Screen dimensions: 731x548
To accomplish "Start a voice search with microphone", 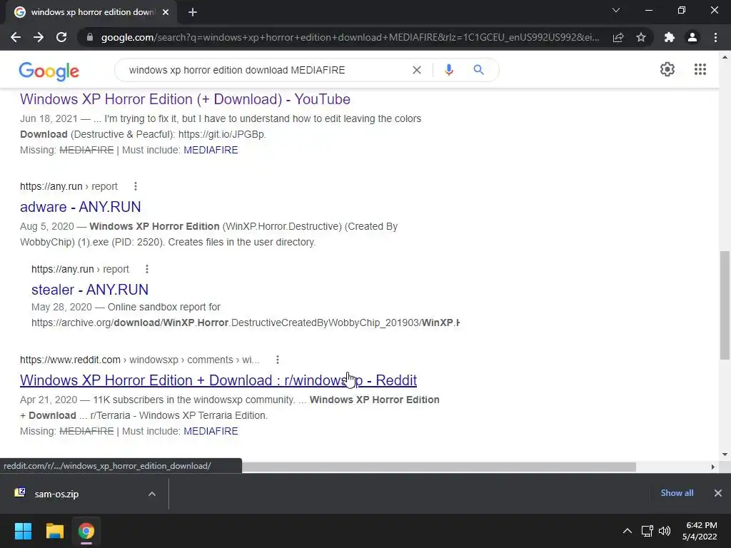I will click(x=448, y=70).
